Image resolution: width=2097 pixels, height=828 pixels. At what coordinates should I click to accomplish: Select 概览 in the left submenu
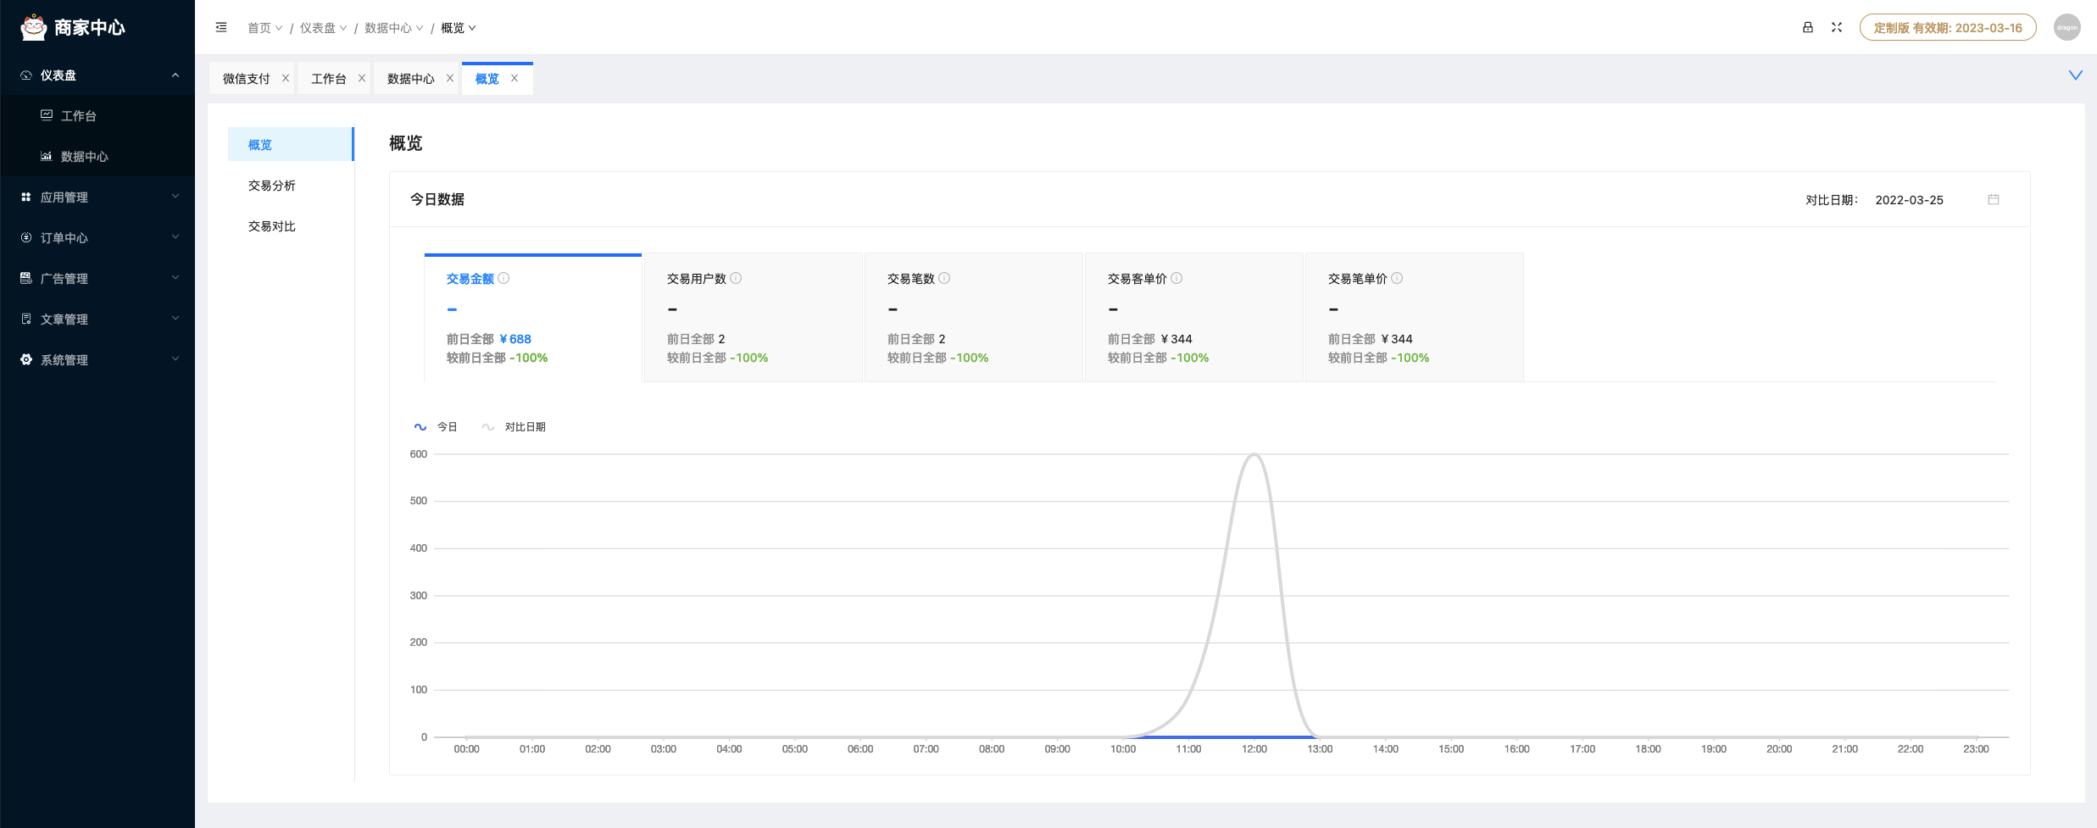tap(291, 144)
